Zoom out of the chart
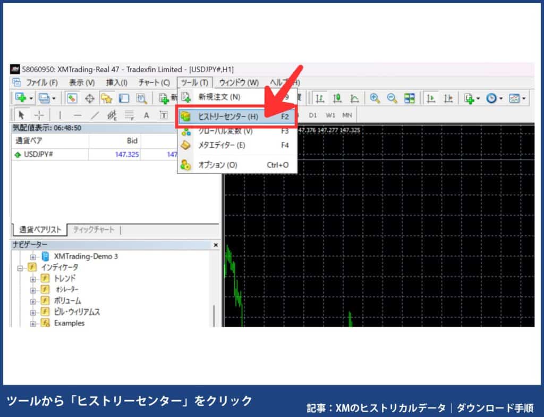Screen dimensions: 544x417 (x=391, y=98)
